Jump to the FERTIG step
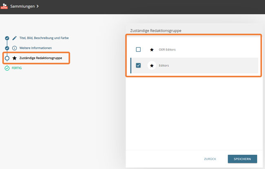The height and width of the screenshot is (169, 265). (17, 68)
